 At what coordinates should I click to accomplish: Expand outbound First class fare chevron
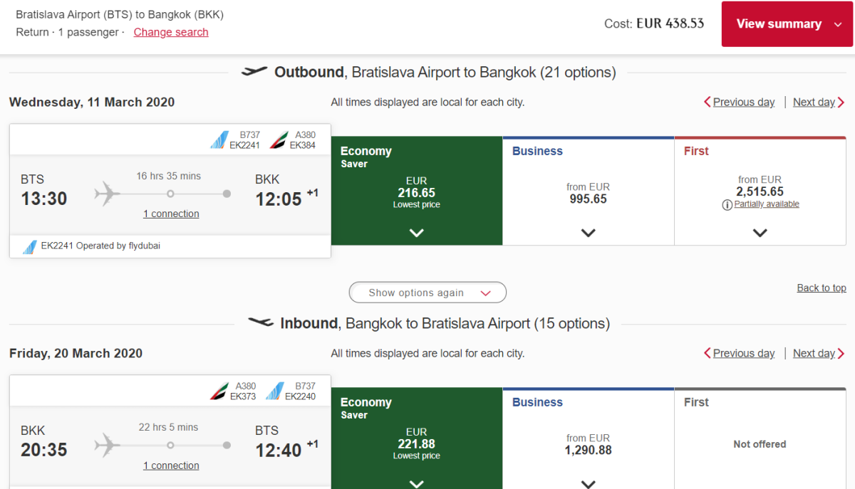point(760,233)
